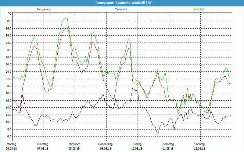Click the Mittwoch day label
This screenshot has width=244, height=152.
click(74, 144)
